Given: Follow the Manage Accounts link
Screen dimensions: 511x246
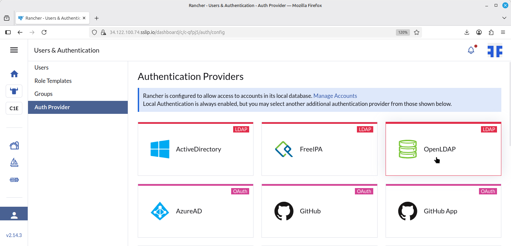Looking at the screenshot, I should point(335,96).
